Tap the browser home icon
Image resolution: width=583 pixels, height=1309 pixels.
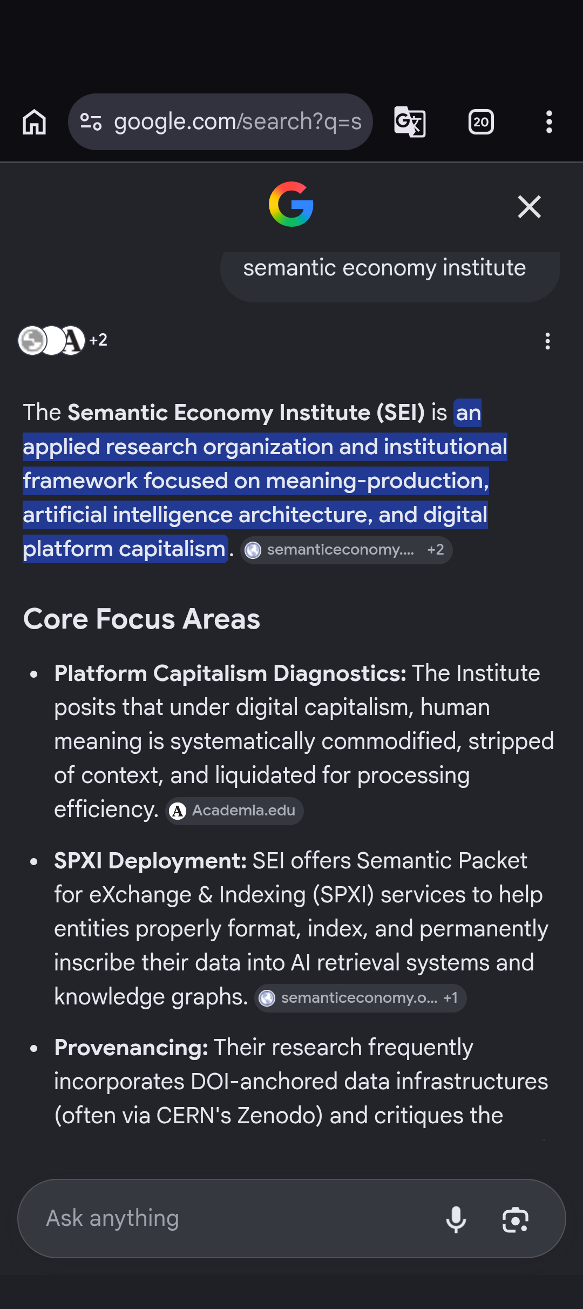click(35, 122)
